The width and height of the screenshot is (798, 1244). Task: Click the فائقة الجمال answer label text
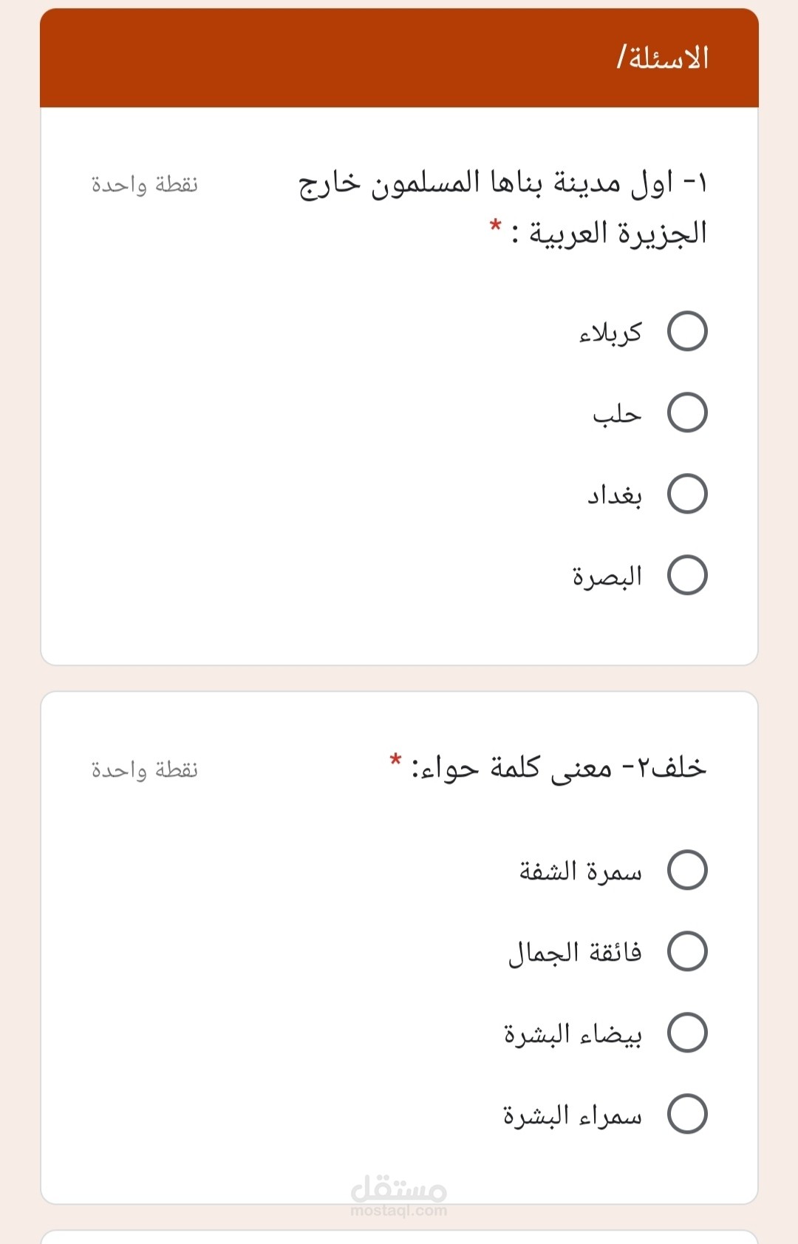point(575,952)
